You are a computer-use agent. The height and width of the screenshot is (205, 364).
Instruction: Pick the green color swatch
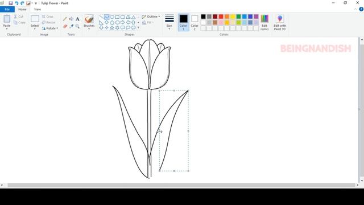[x=238, y=17]
